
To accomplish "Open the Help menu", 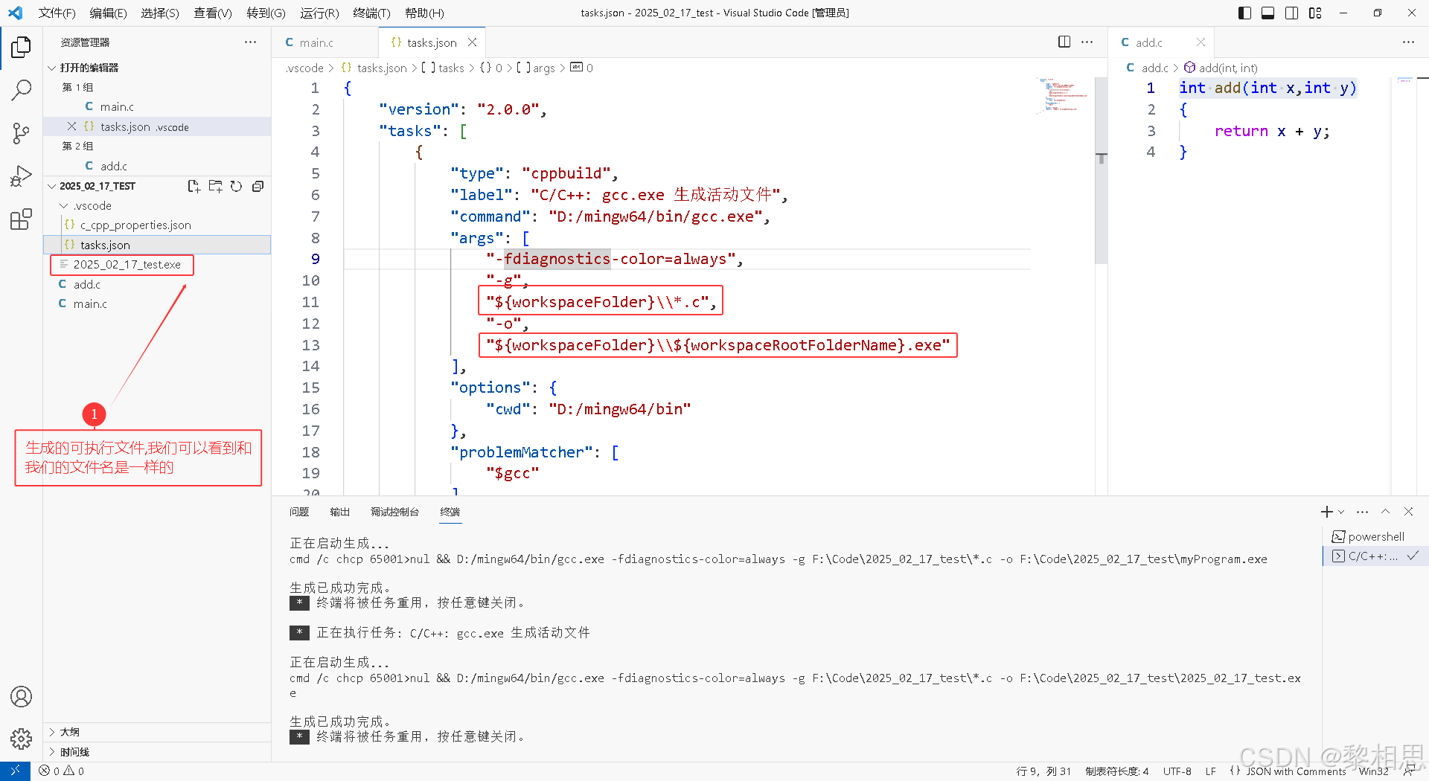I will click(x=424, y=13).
